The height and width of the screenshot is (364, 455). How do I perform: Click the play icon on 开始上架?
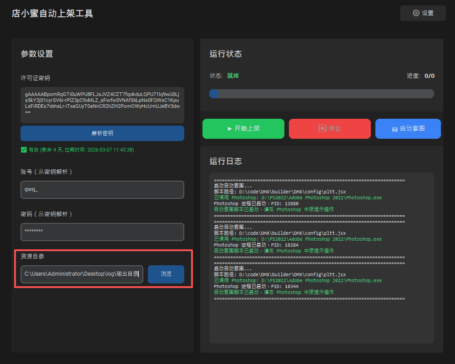point(230,129)
